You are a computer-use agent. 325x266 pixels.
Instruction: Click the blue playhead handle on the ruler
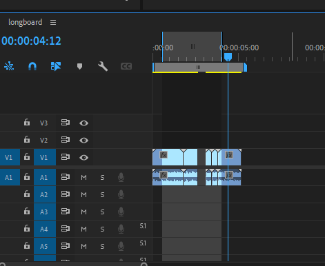click(x=228, y=57)
